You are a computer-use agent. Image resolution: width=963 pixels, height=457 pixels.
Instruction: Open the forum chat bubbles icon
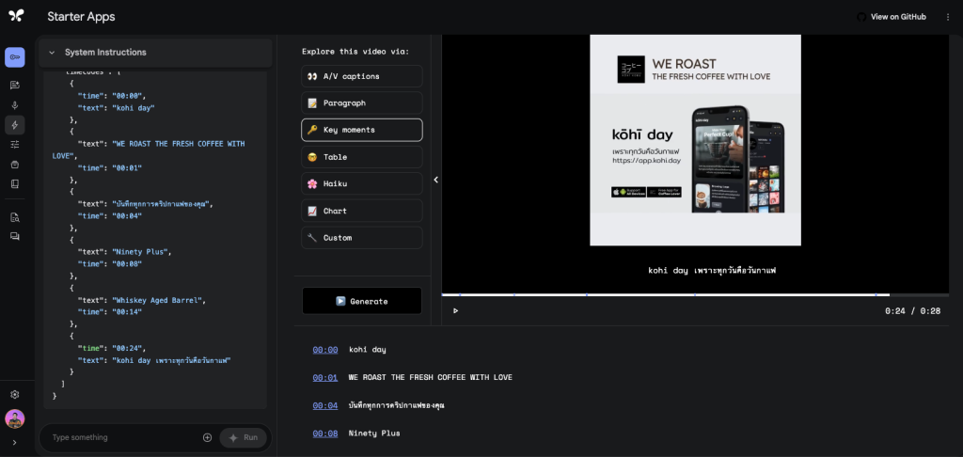[15, 236]
